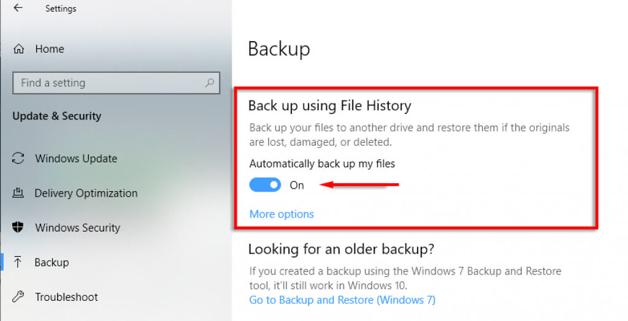Viewport: 628px width, 321px height.
Task: Go to Backup and Restore (Windows 7)
Action: (x=342, y=300)
